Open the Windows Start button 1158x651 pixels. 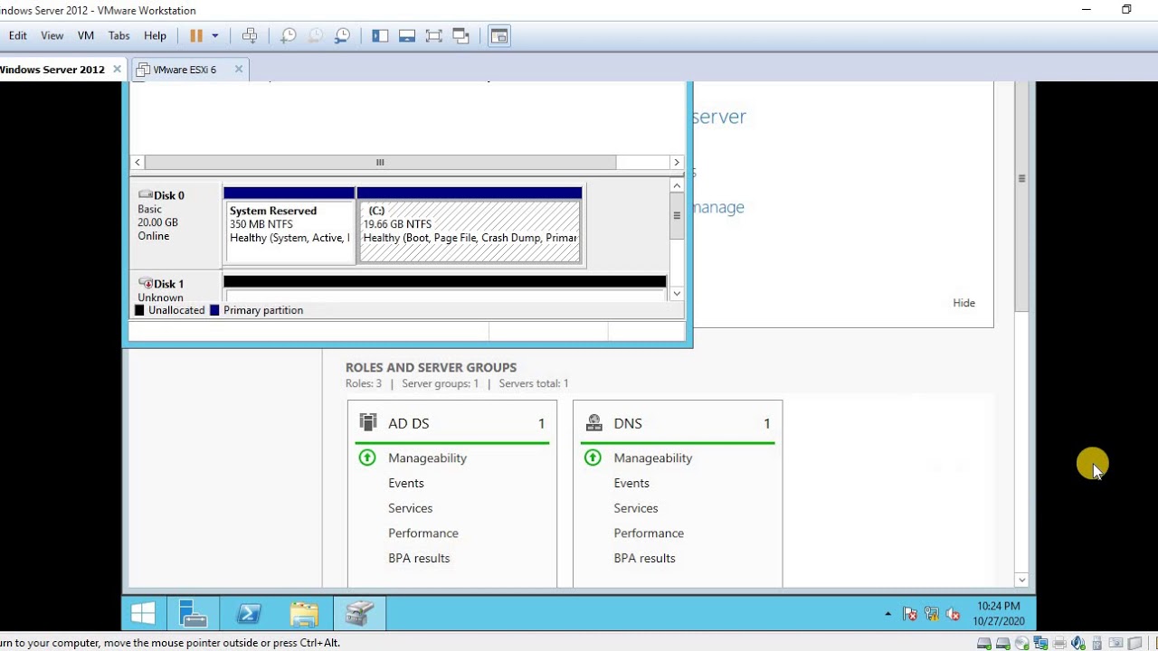click(143, 614)
